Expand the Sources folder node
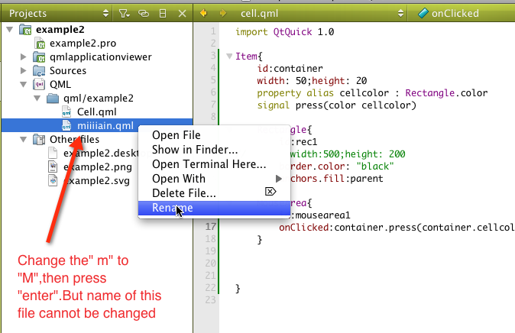The height and width of the screenshot is (333, 515). pos(23,71)
